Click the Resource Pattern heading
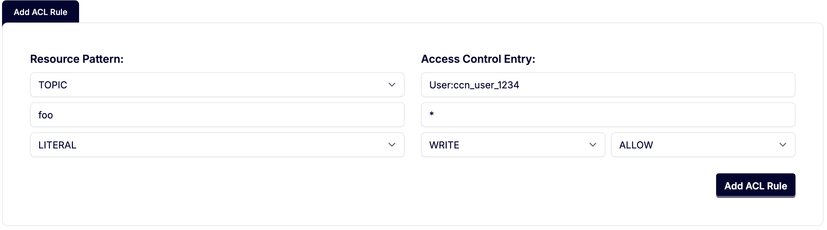Screen dimensions: 827x230 (77, 59)
